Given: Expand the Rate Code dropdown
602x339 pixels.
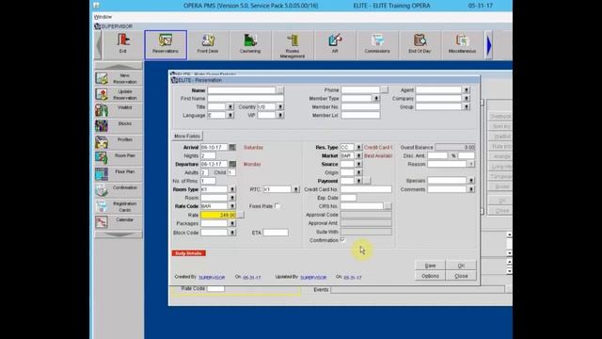Looking at the screenshot, I should 232,206.
